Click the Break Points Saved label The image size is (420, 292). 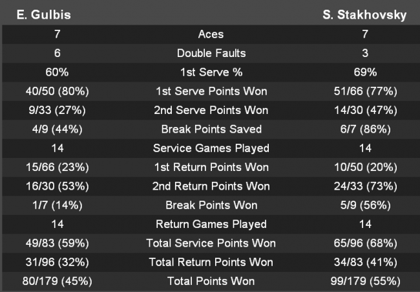pos(211,129)
